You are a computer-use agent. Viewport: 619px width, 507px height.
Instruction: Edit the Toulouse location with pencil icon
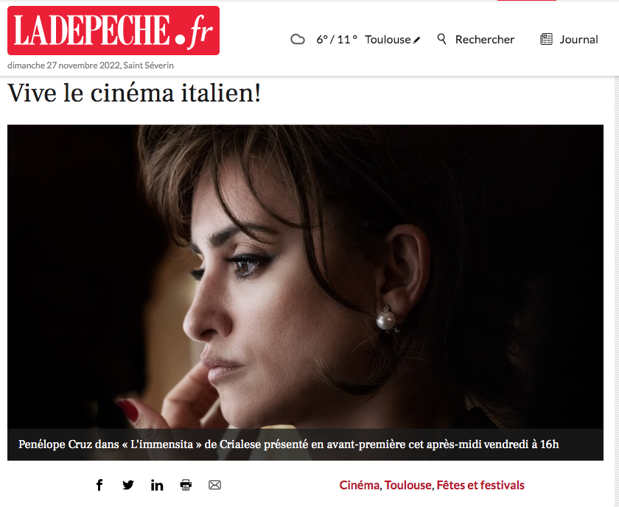click(x=416, y=40)
